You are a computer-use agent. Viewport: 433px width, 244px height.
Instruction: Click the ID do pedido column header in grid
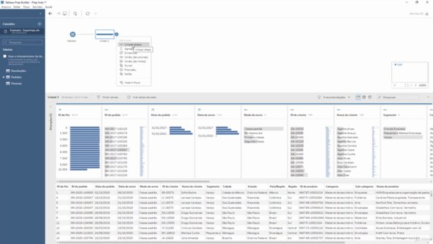coord(80,187)
